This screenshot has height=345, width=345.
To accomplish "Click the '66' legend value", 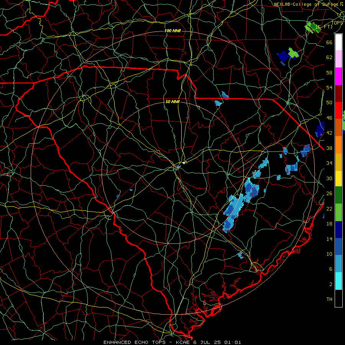I will [329, 43].
